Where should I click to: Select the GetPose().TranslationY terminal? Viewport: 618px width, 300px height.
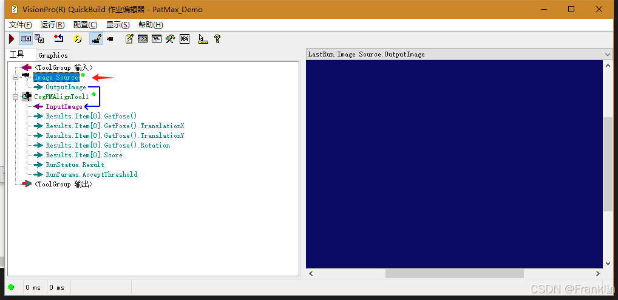pos(115,135)
